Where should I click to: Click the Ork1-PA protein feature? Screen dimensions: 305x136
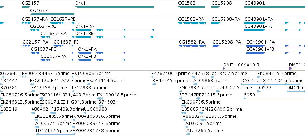coord(102,53)
